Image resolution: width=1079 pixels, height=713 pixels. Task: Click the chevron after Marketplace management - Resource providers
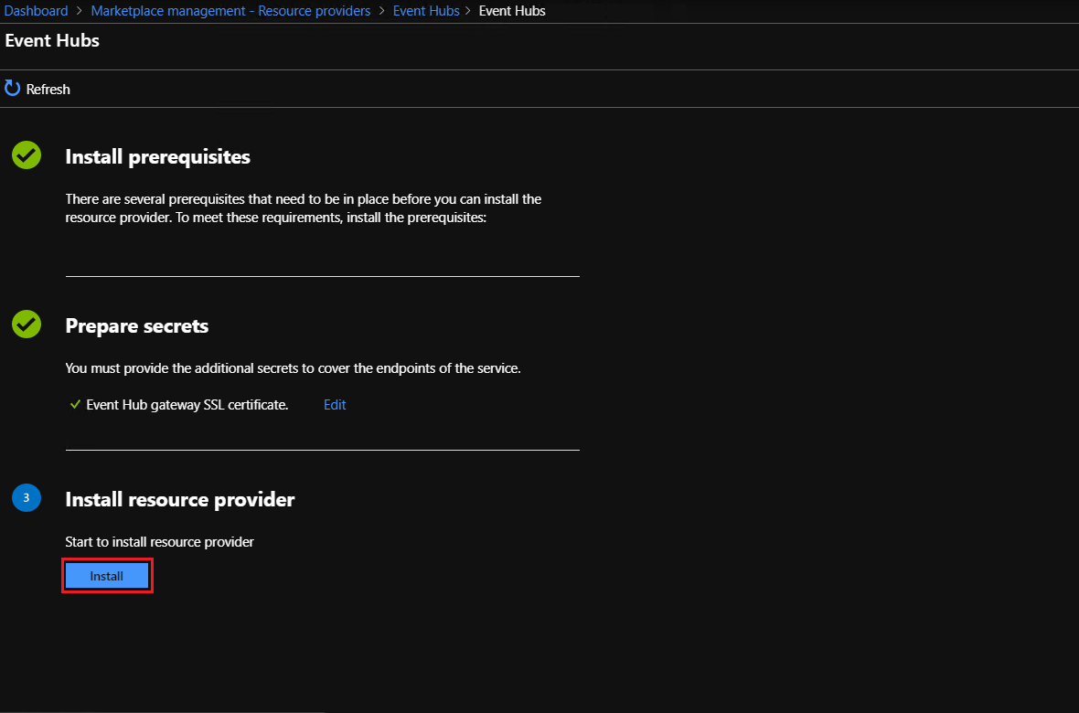pyautogui.click(x=380, y=10)
